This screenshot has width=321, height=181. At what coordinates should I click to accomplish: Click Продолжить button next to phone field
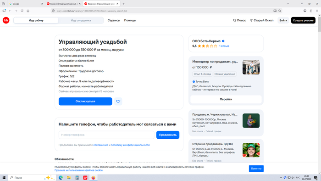pos(168,135)
